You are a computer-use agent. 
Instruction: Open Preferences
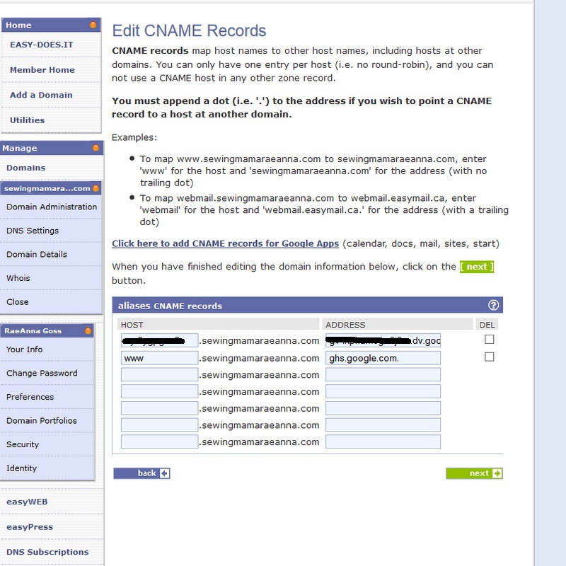tap(30, 397)
